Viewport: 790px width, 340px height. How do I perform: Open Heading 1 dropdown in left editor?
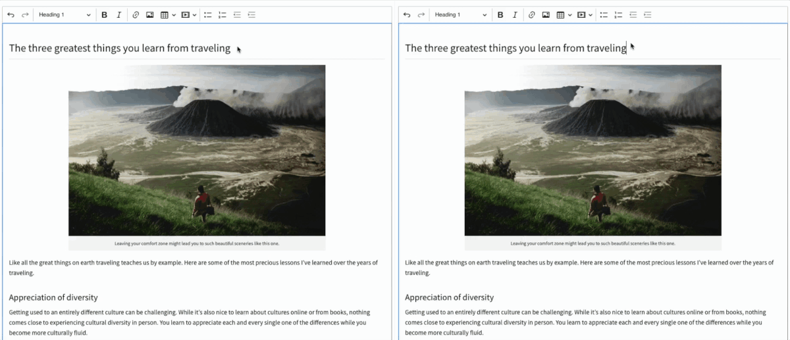pos(65,15)
